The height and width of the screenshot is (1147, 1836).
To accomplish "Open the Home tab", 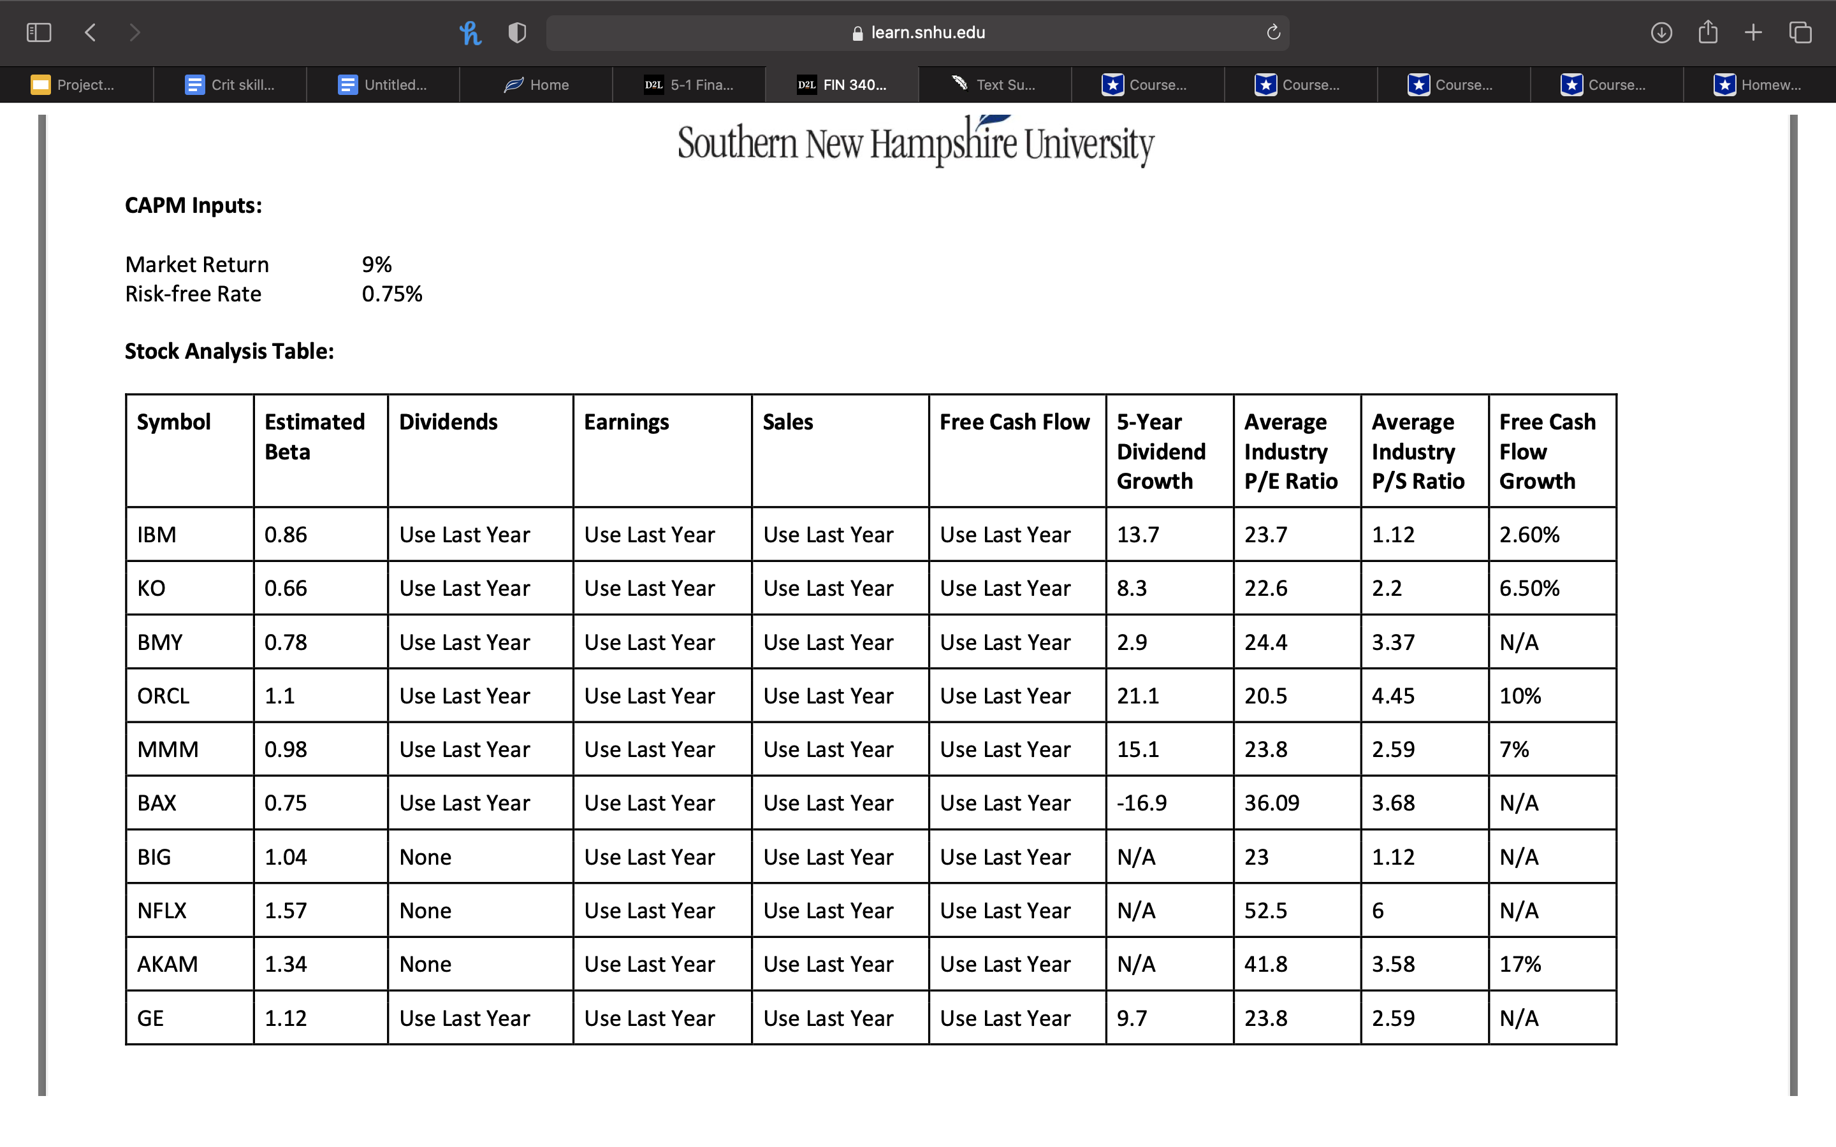I will pyautogui.click(x=536, y=85).
